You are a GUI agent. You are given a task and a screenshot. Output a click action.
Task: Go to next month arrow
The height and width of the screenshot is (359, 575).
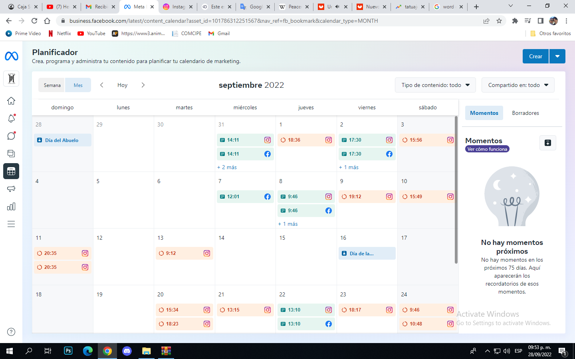(x=143, y=85)
